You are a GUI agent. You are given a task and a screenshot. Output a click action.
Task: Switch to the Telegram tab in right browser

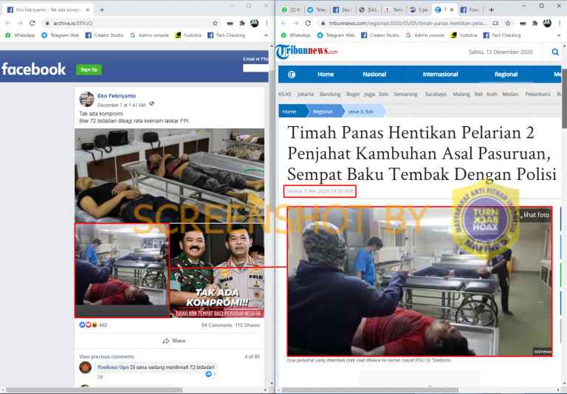[317, 10]
